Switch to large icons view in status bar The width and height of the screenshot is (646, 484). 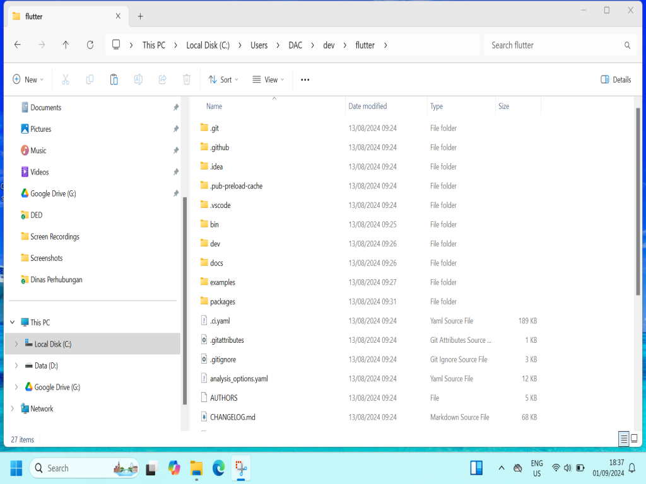(x=634, y=439)
